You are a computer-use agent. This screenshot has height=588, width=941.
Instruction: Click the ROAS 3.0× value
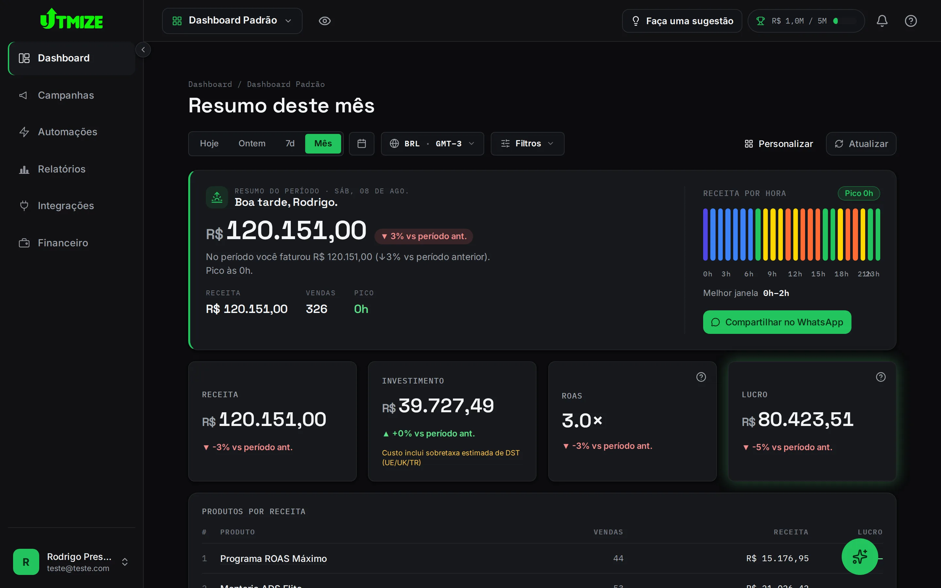coord(582,420)
